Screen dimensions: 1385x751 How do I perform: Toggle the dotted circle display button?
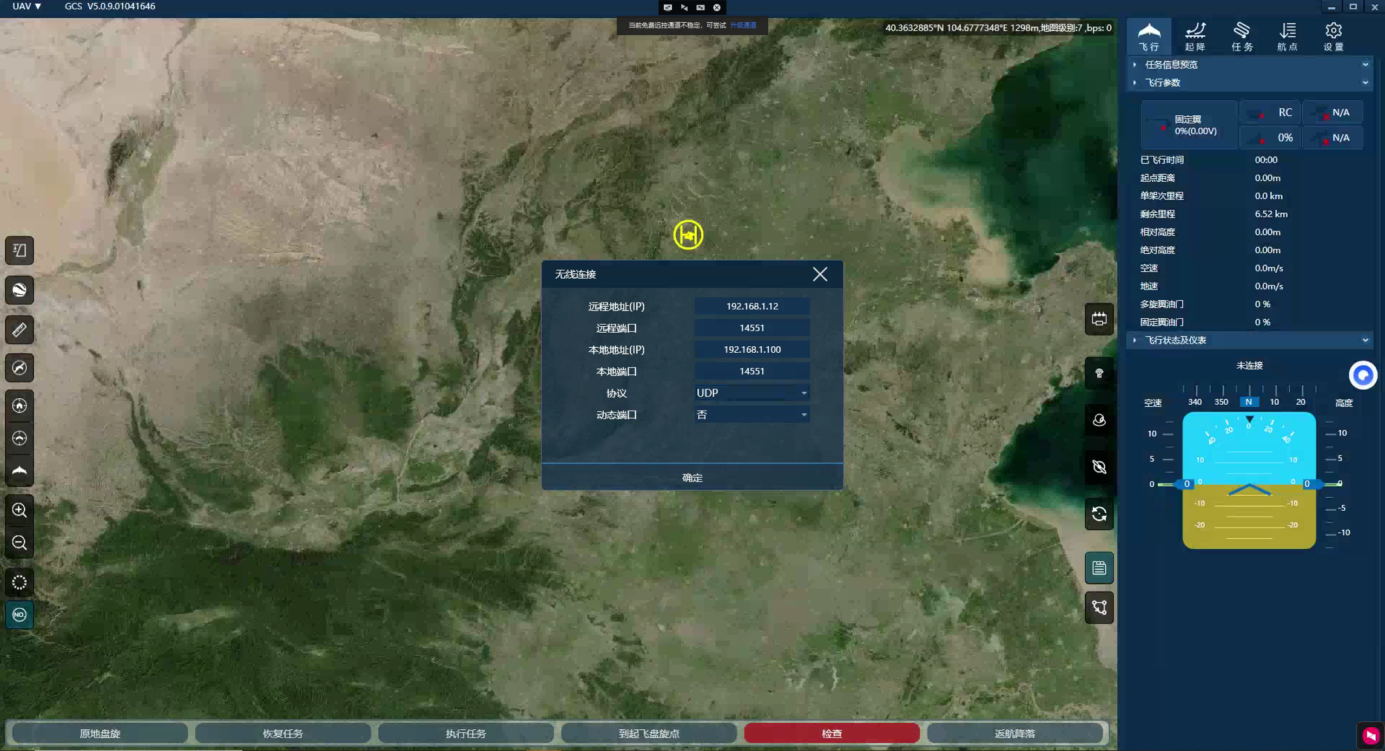(19, 582)
